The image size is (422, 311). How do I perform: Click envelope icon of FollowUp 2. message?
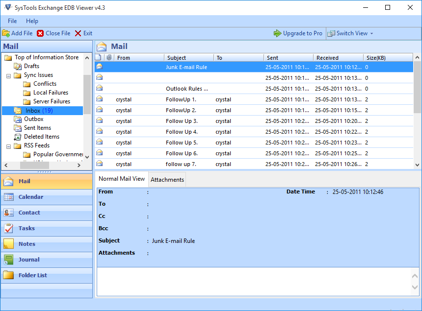[x=99, y=110]
